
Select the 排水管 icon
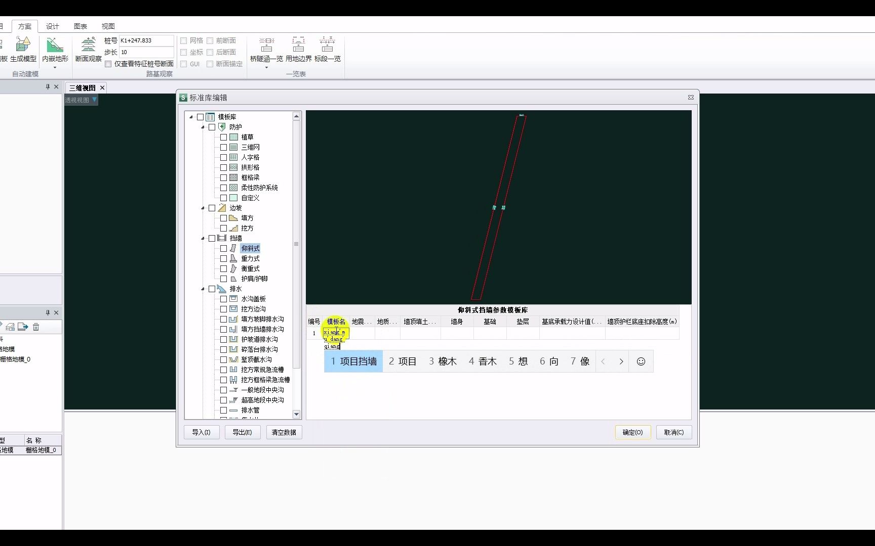click(233, 410)
